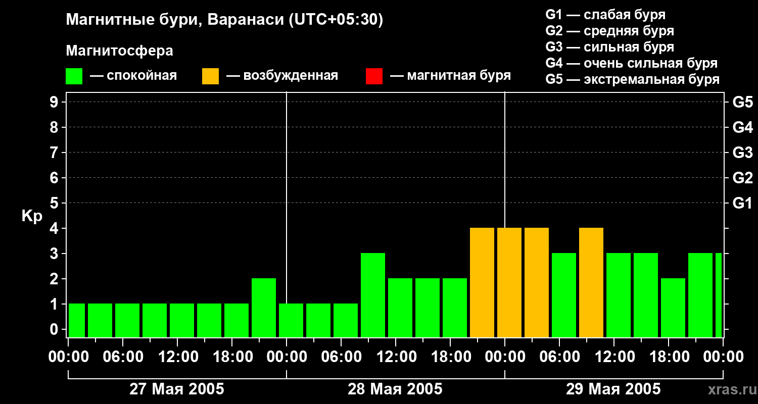Click the '12:00' tick label of 27 Мая
This screenshot has height=404, width=758.
pos(177,357)
